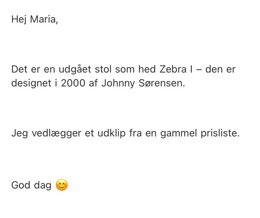The width and height of the screenshot is (260, 218).
Task: Click the year '2000' in the text
Action: click(x=73, y=83)
